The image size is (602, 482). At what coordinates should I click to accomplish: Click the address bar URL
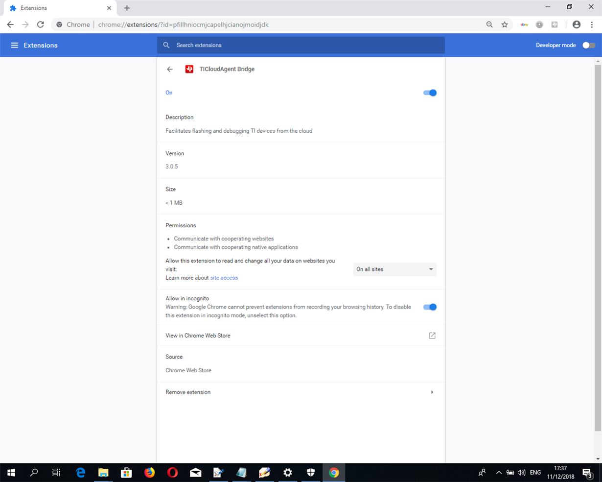[x=184, y=24]
